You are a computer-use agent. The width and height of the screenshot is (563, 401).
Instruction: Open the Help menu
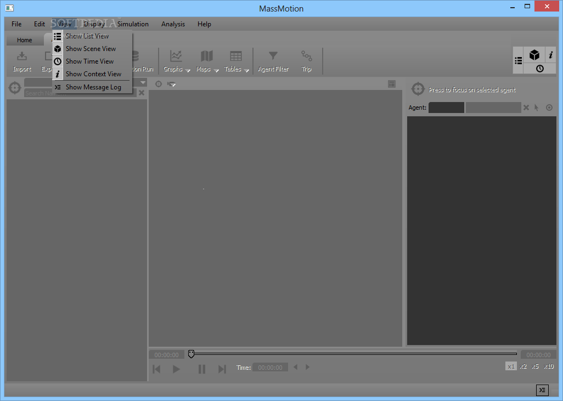pos(204,24)
